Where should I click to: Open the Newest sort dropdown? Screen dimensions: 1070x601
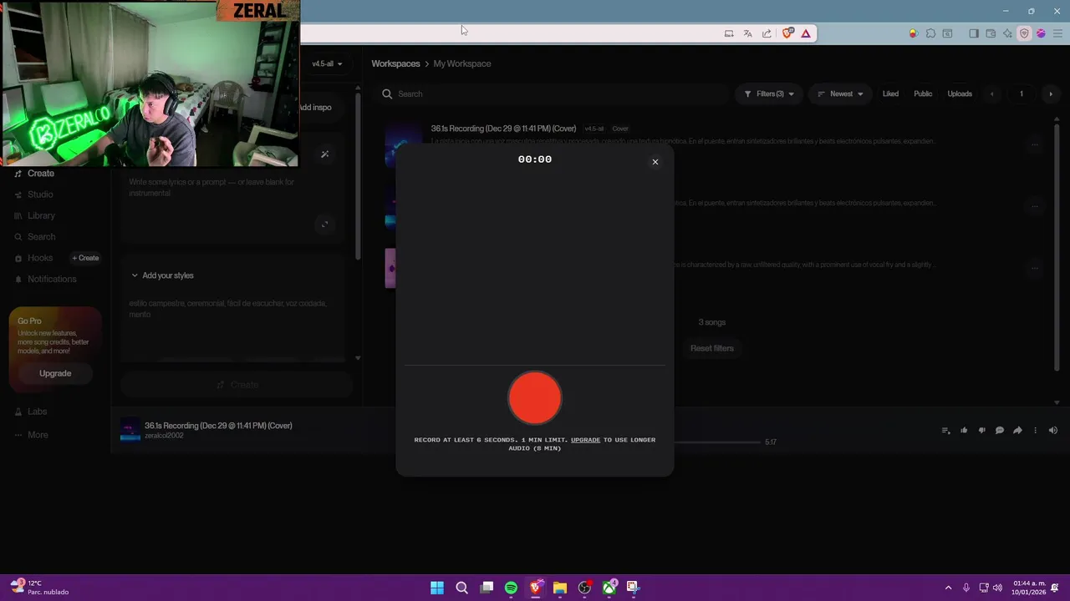click(x=840, y=94)
